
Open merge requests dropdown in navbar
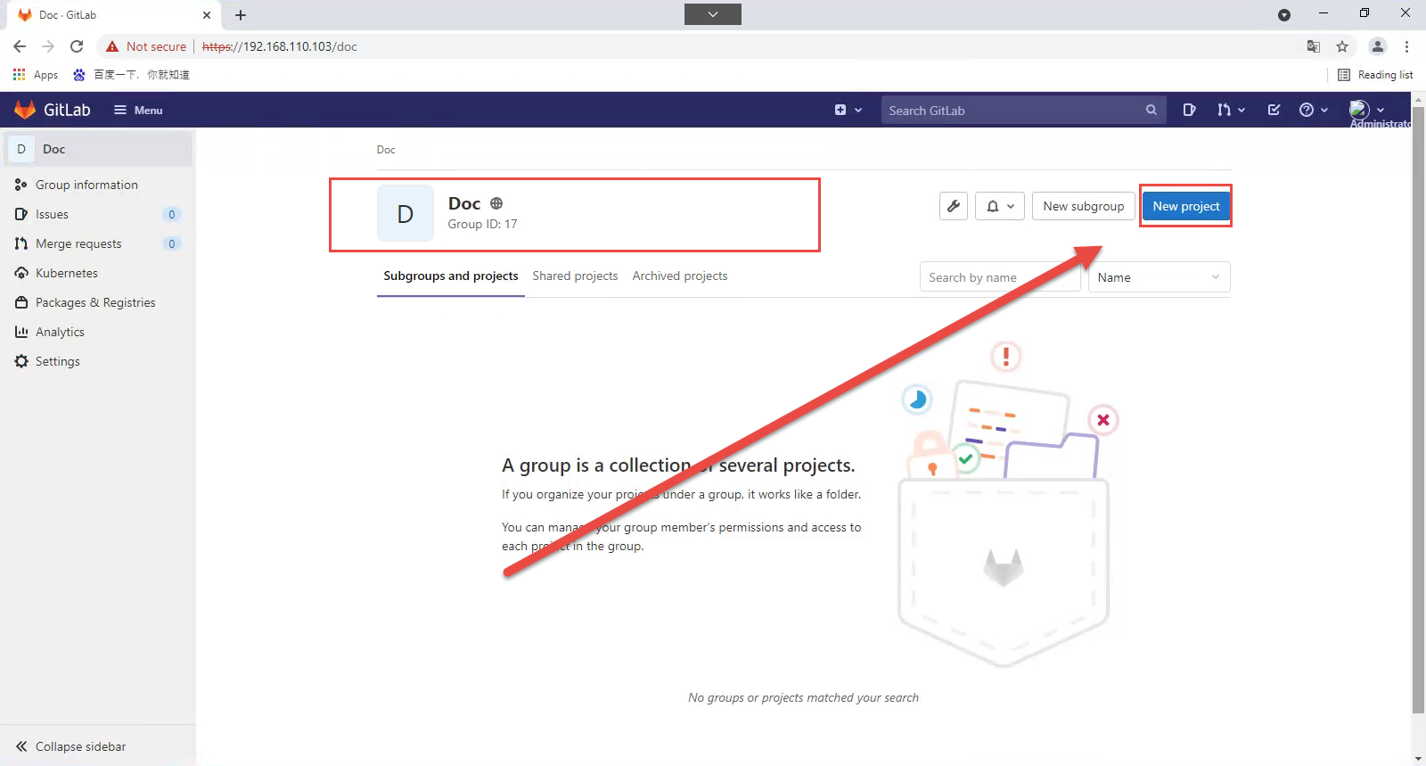[x=1231, y=110]
